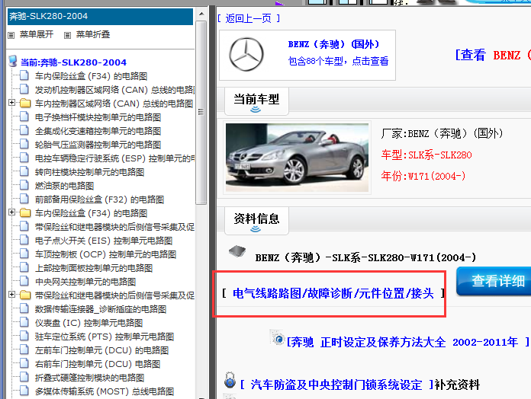Click document icon beside 电子点火开关 (EIS)
Viewport: 531px width, 399px height.
click(x=24, y=240)
